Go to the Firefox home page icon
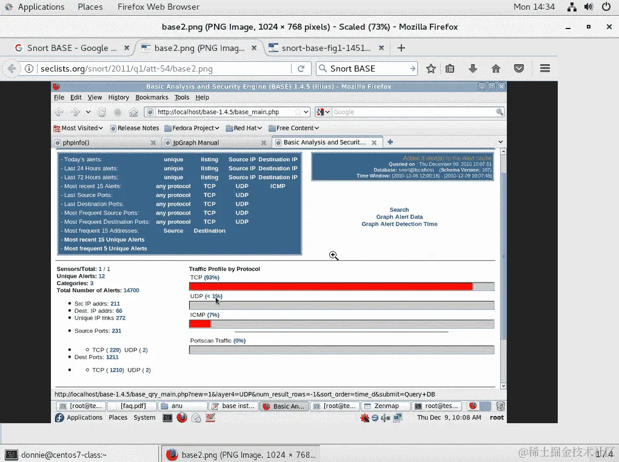619x462 pixels. click(x=496, y=69)
